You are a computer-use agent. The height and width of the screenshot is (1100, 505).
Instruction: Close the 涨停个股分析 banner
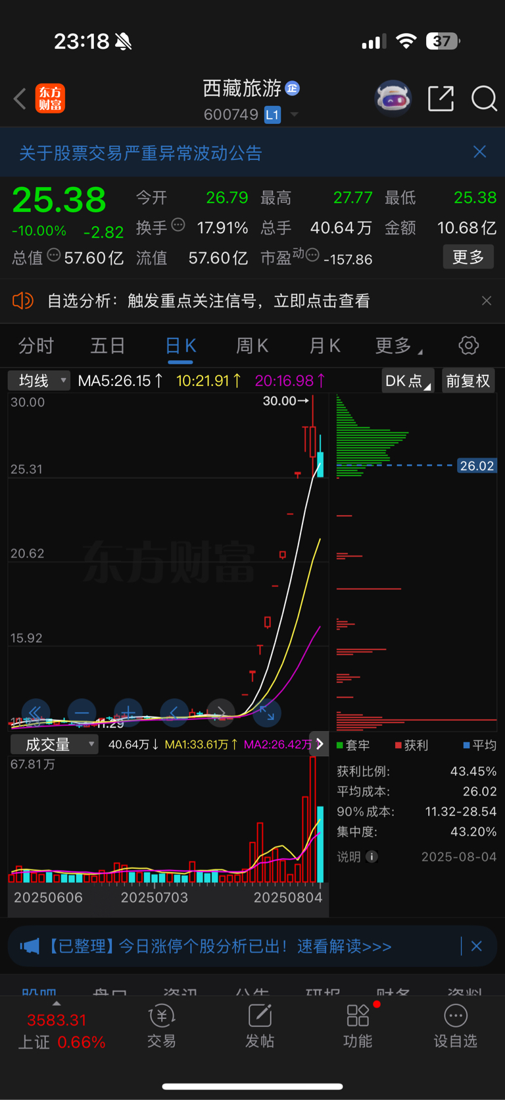pos(477,947)
